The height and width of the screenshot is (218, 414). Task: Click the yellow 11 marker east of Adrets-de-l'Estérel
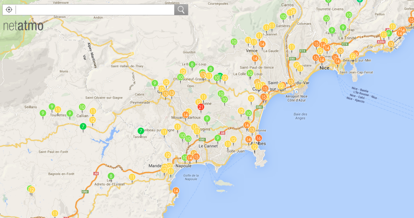tap(132, 177)
